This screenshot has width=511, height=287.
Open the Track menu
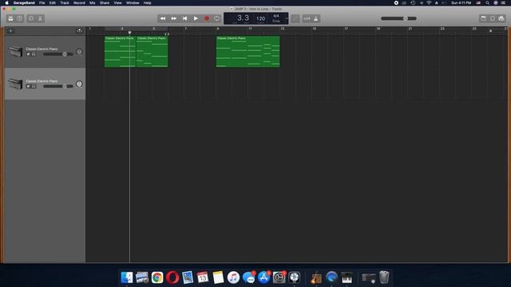coord(65,2)
